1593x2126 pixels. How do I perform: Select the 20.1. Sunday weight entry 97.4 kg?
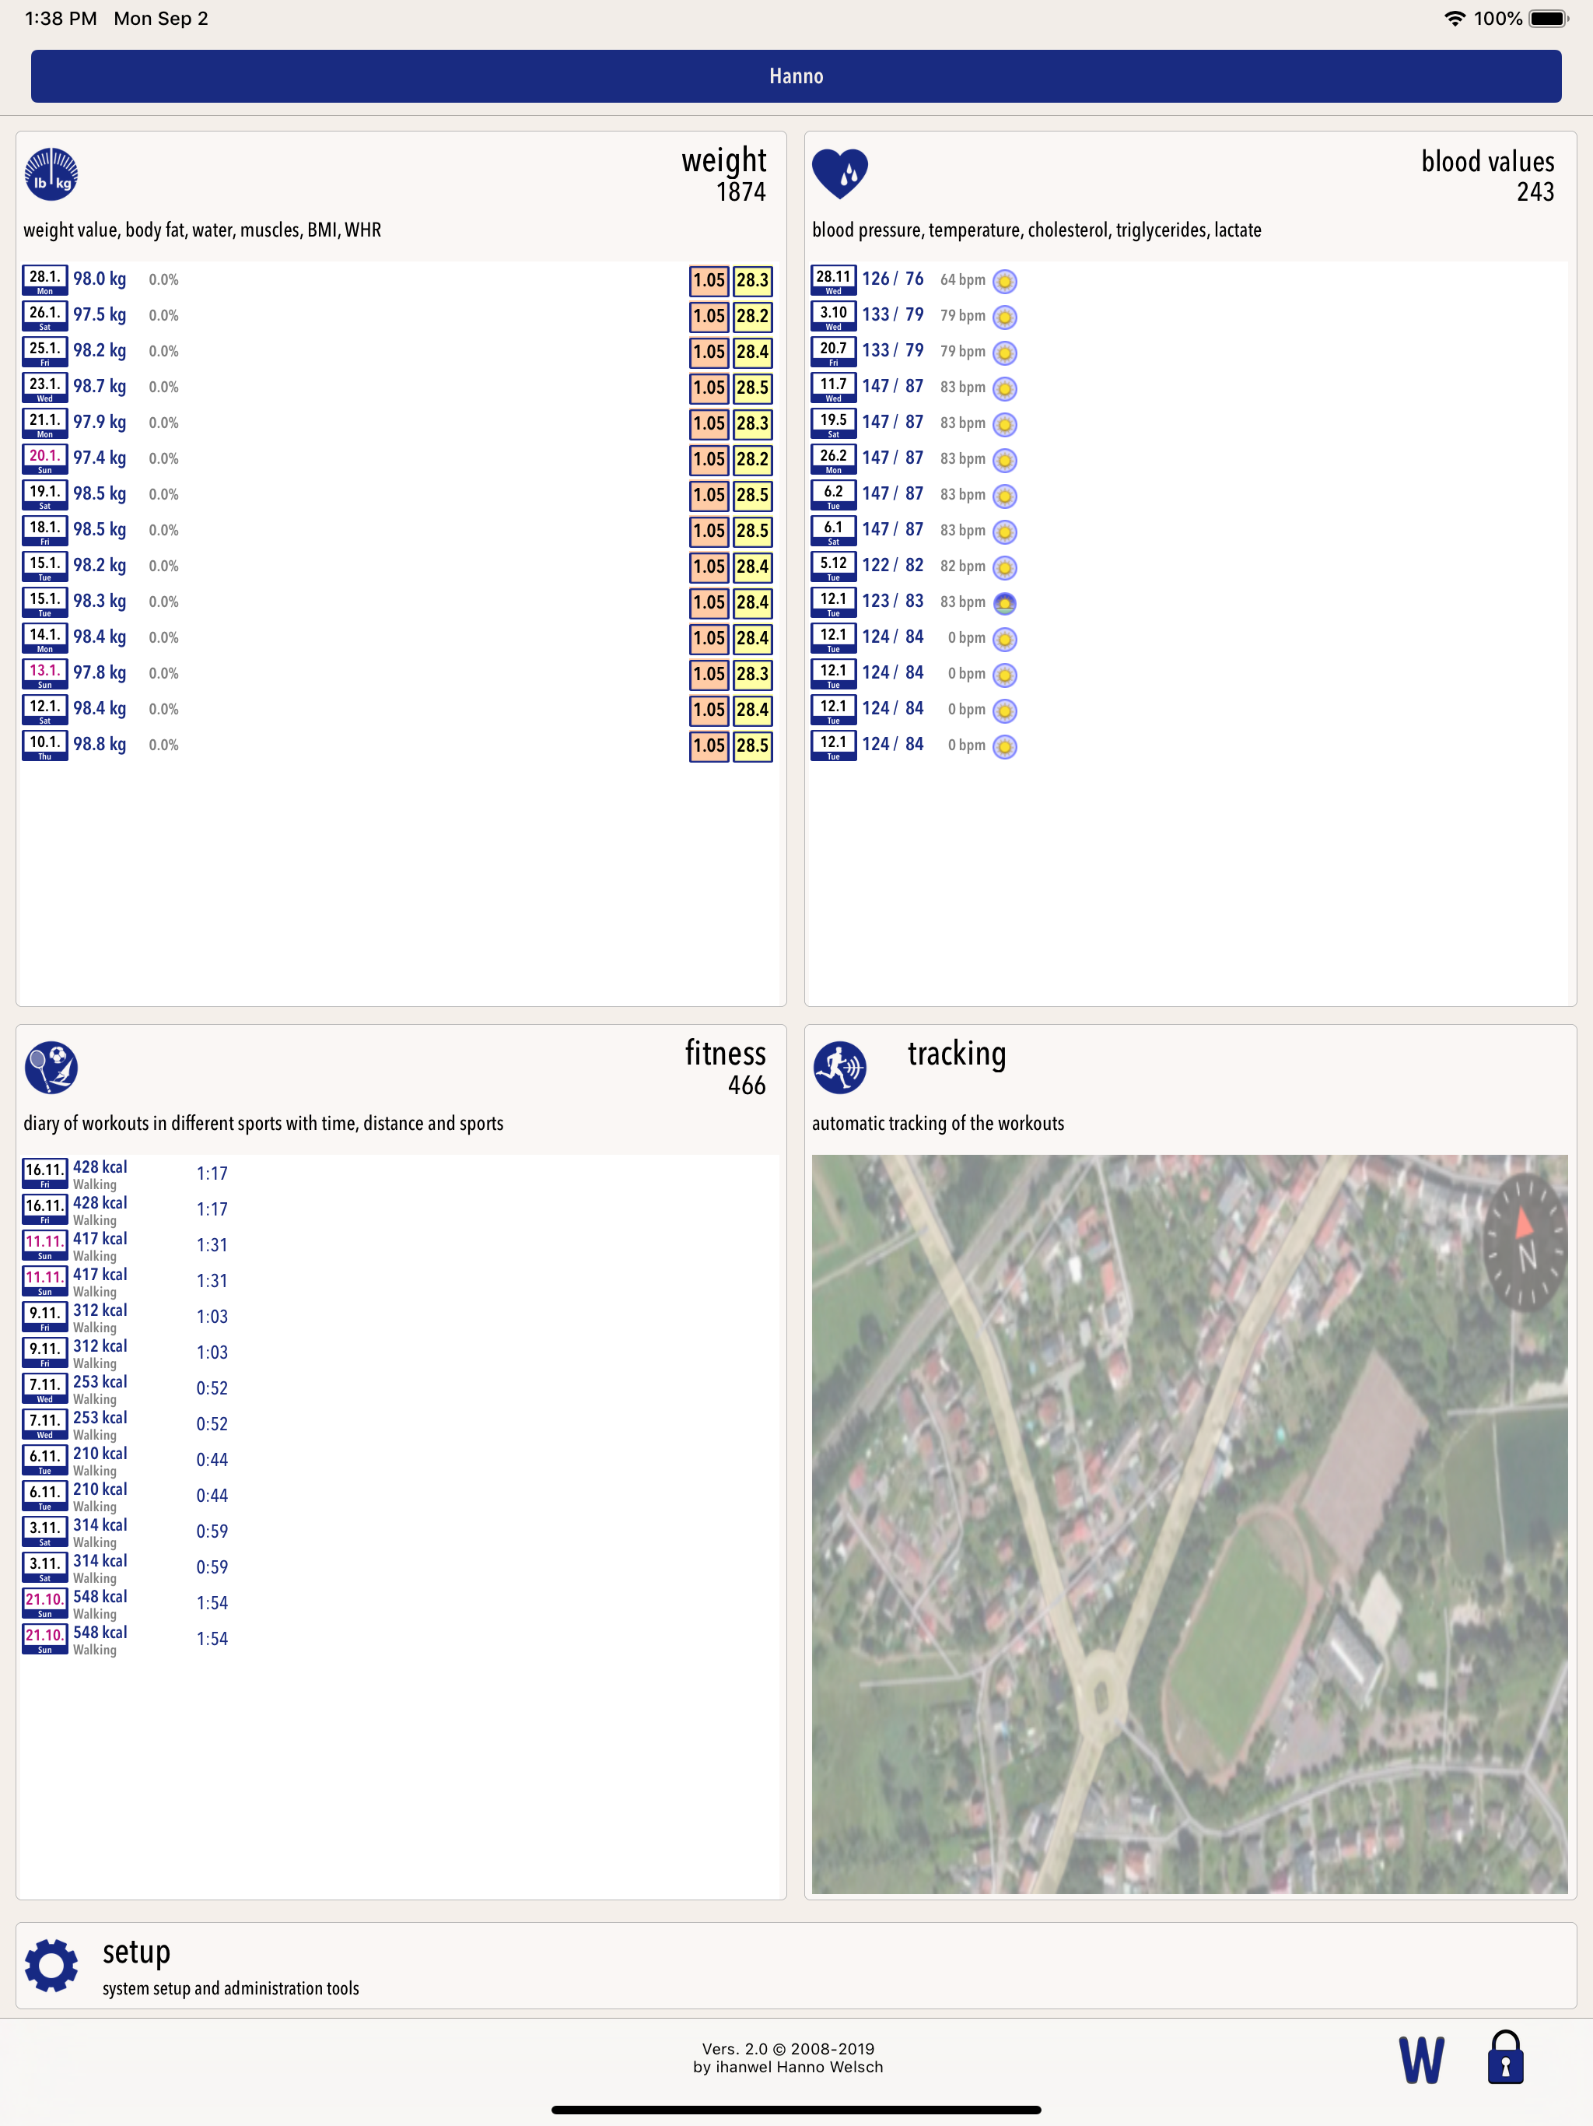point(100,458)
